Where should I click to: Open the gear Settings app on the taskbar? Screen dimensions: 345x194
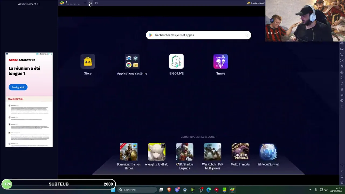click(185, 190)
